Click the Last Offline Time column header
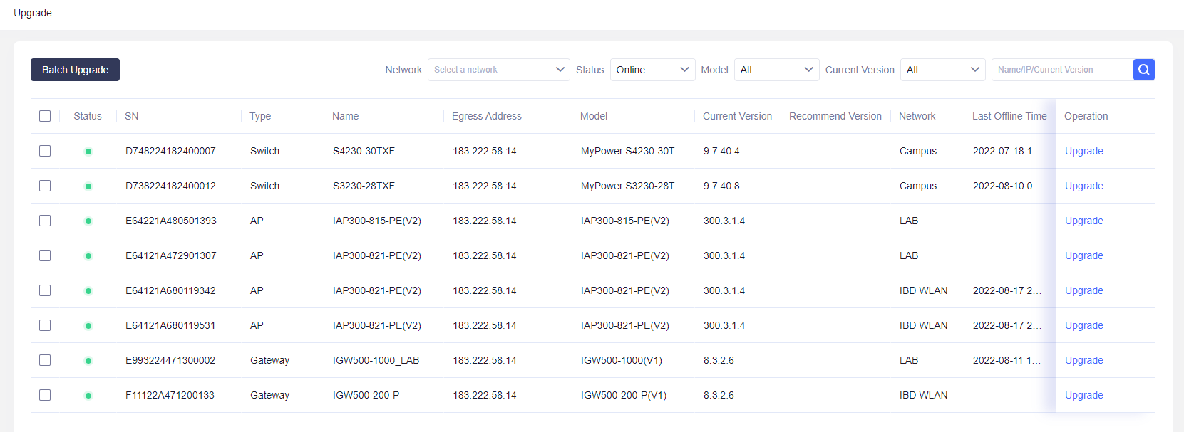Screen dimensions: 1184x432 click(1009, 116)
